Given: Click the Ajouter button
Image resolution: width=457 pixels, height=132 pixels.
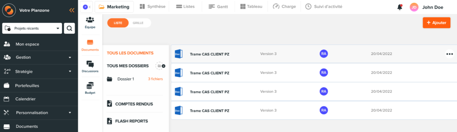Looking at the screenshot, I should [436, 23].
